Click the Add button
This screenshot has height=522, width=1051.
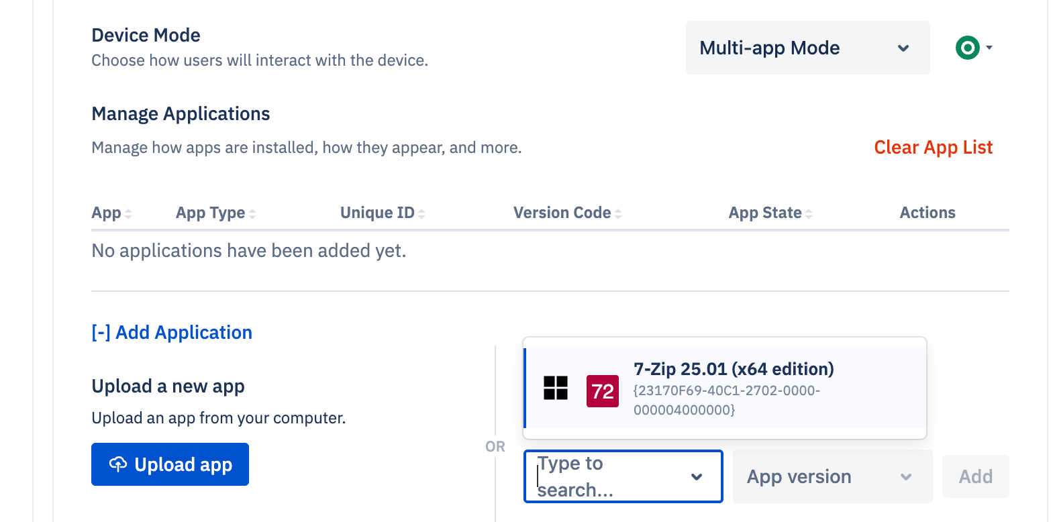coord(975,476)
